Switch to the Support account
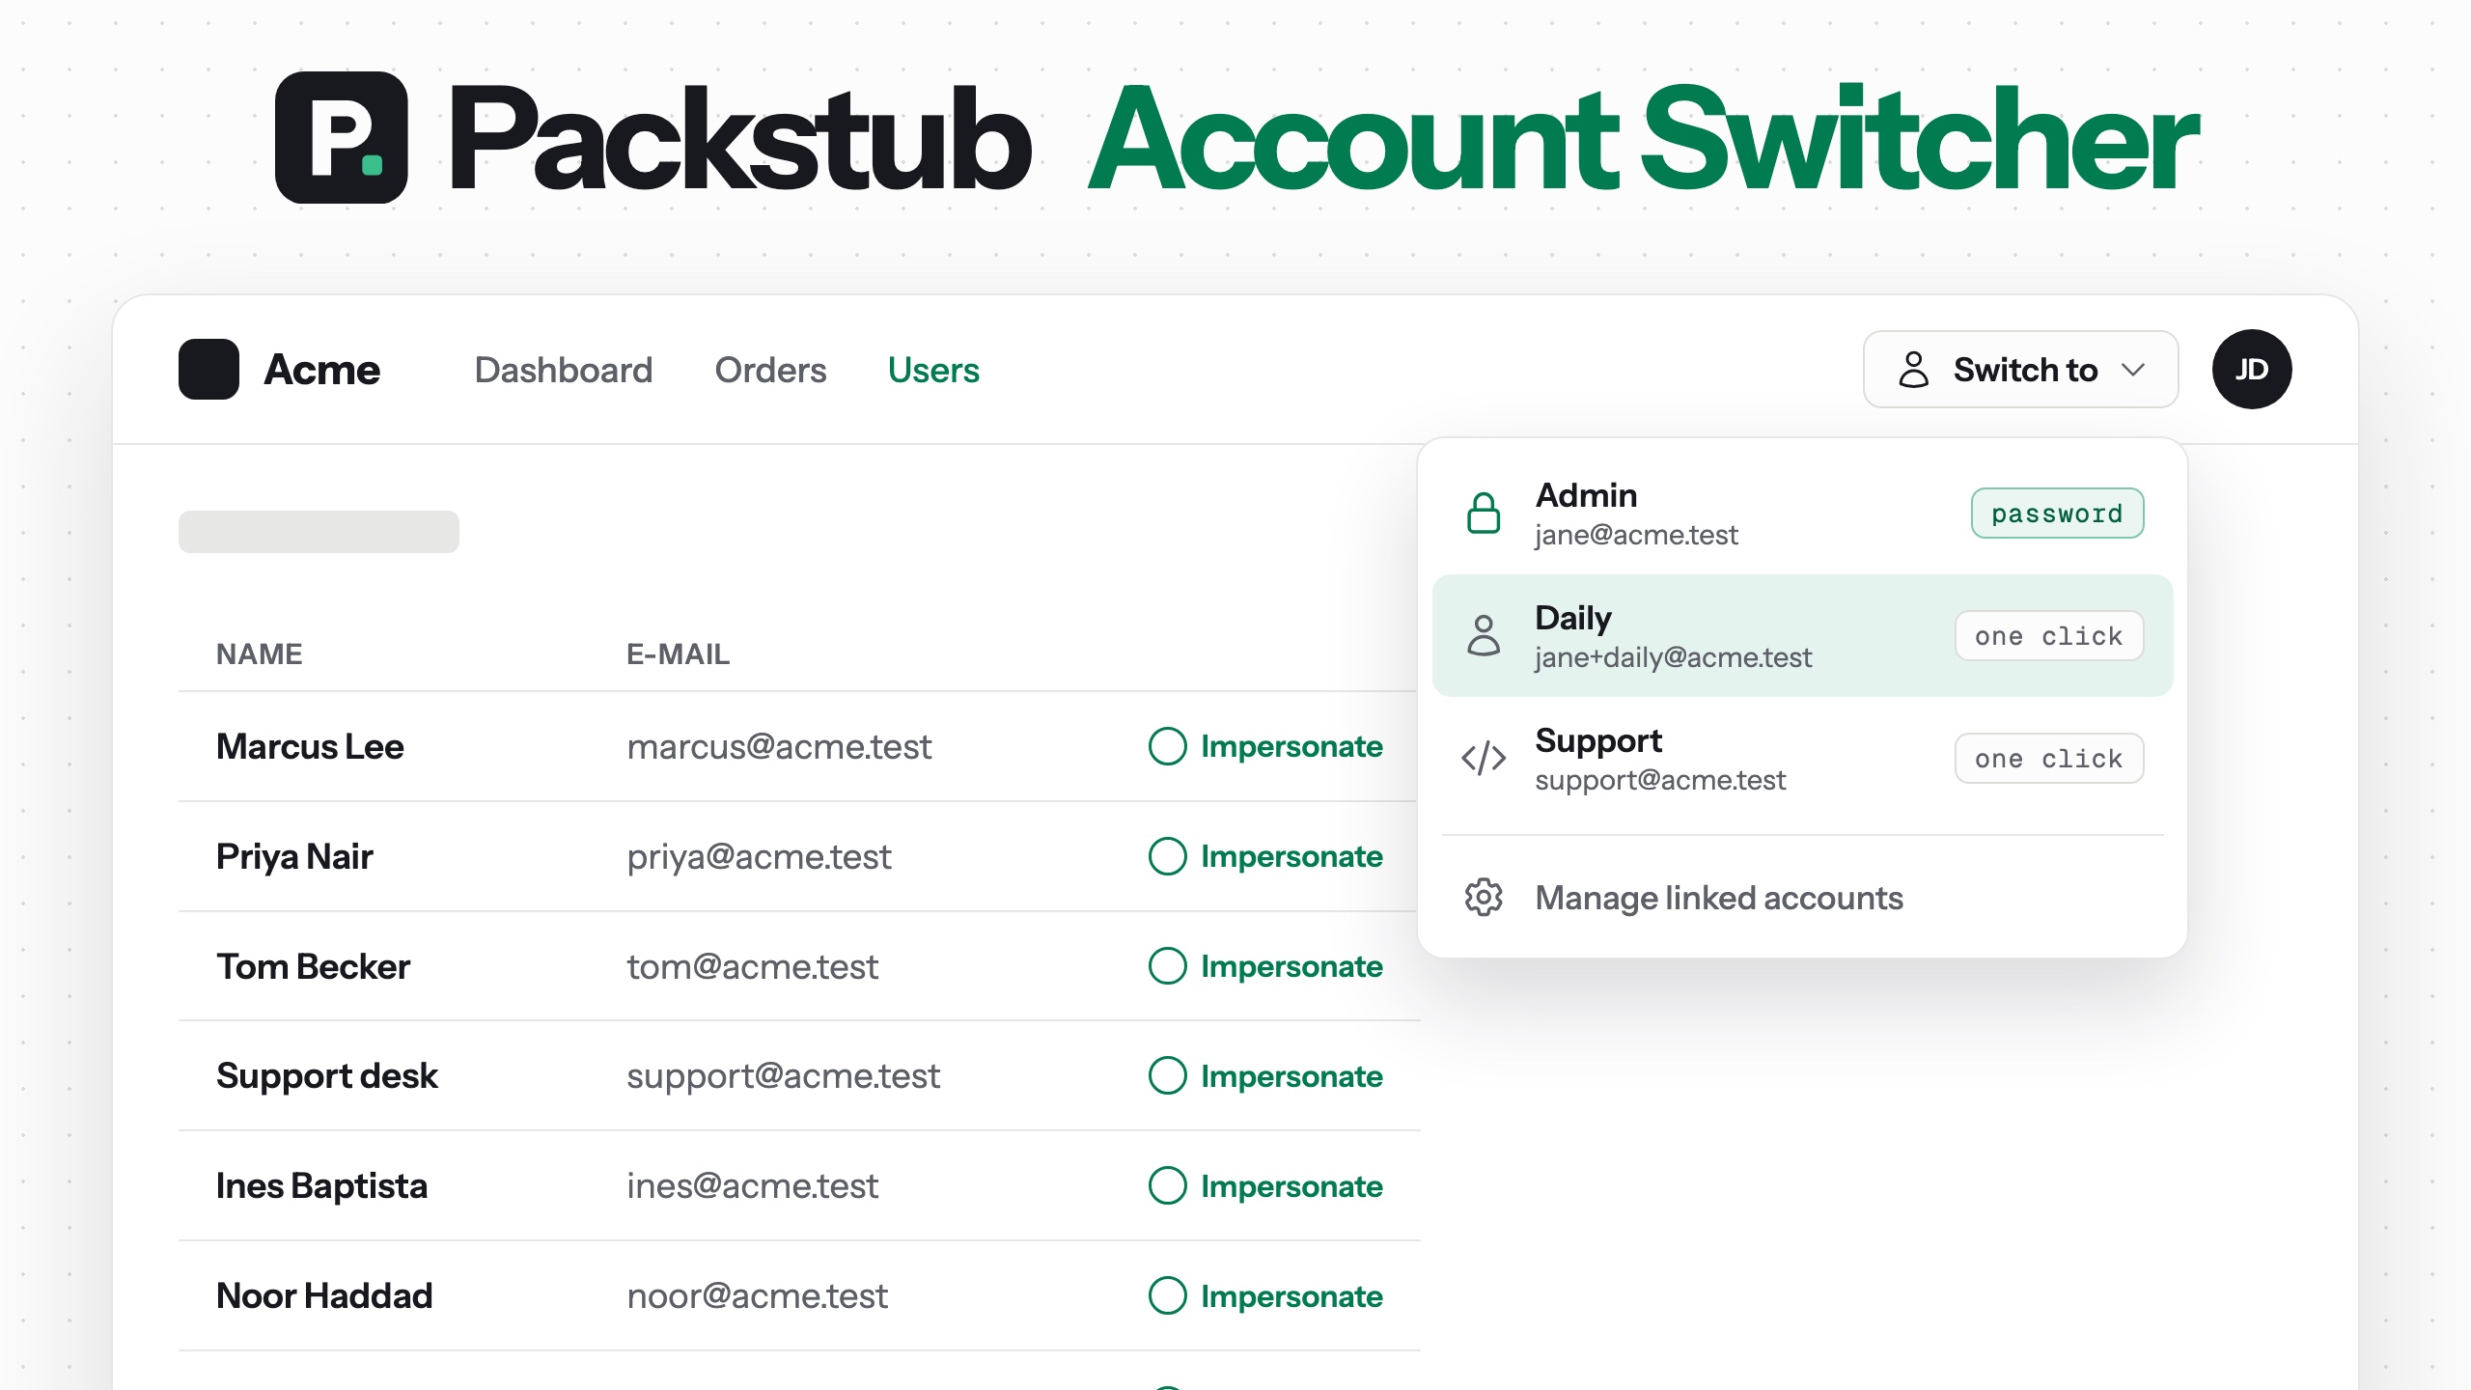 1802,758
